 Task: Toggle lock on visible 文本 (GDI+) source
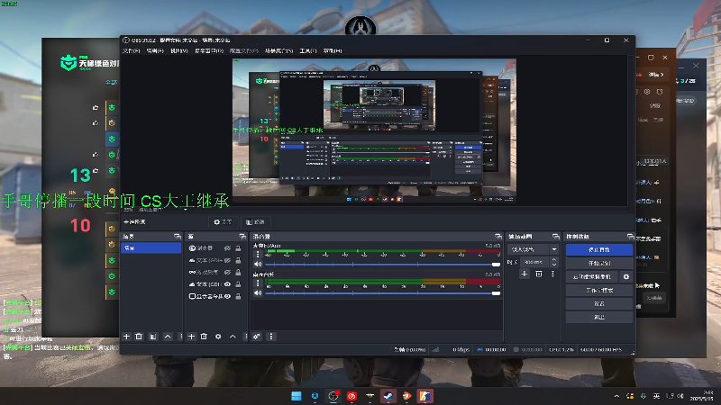click(x=238, y=284)
